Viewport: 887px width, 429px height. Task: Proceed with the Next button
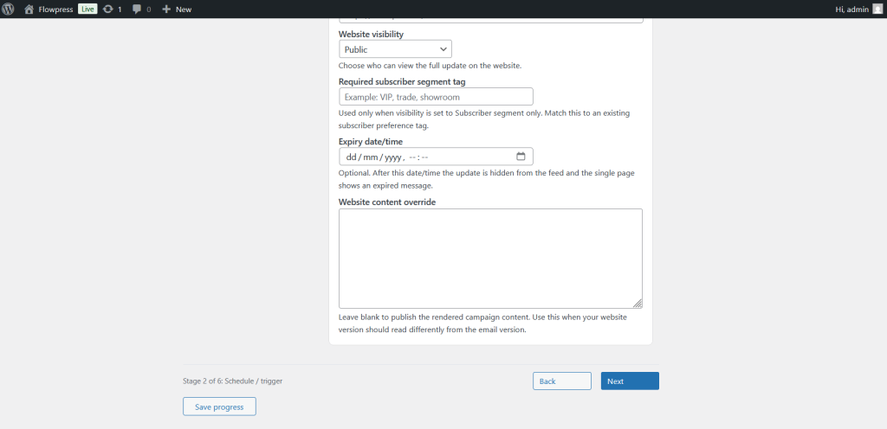click(630, 381)
